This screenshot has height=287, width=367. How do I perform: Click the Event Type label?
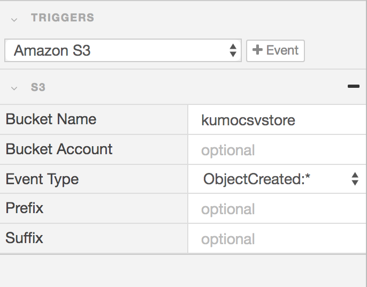(42, 179)
